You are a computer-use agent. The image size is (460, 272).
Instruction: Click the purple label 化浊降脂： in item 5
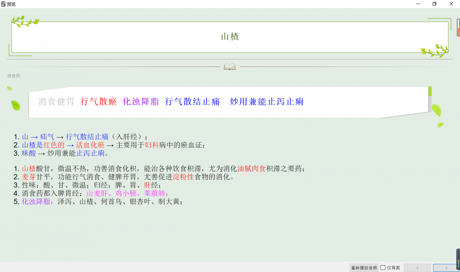click(38, 201)
